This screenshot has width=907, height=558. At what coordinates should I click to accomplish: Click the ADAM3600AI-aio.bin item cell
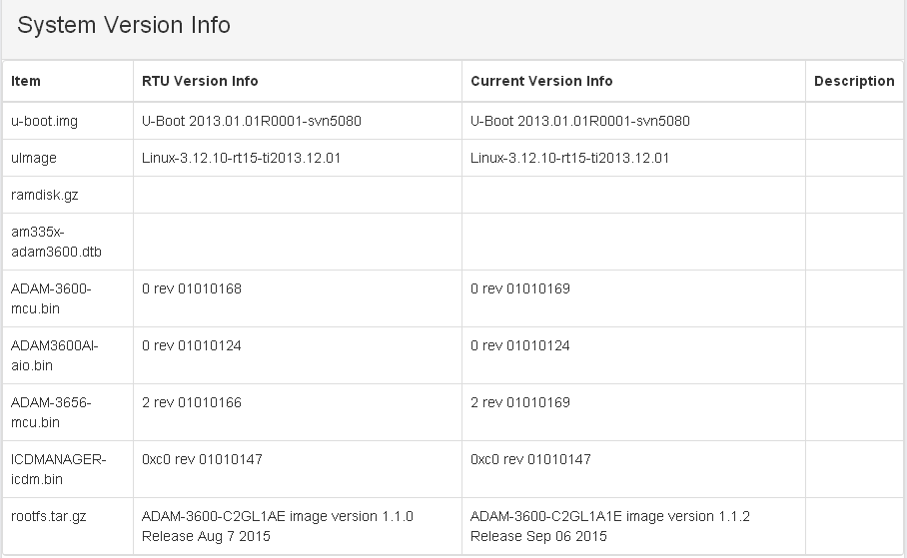[55, 354]
